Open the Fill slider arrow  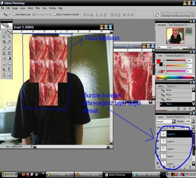193,127
